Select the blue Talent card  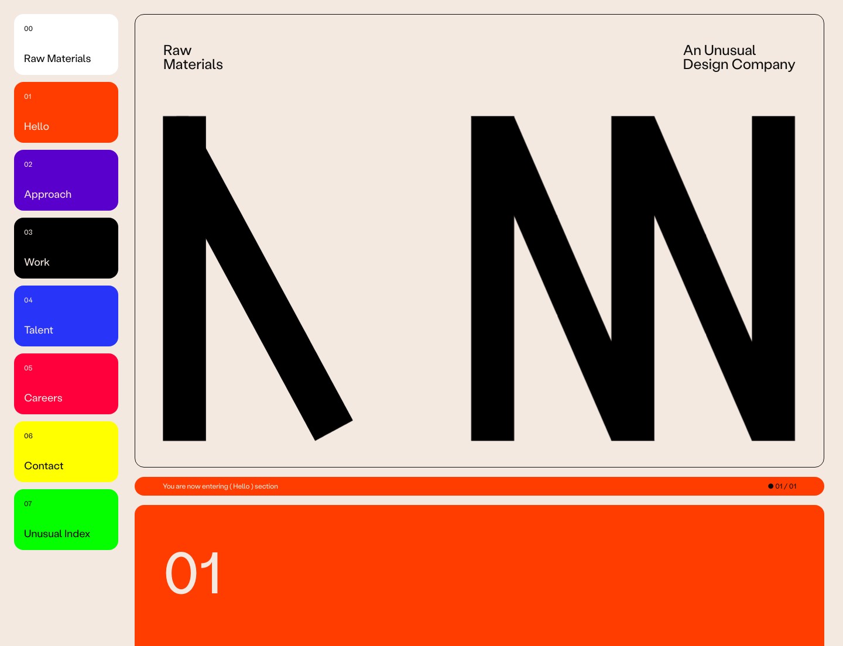pyautogui.click(x=66, y=316)
